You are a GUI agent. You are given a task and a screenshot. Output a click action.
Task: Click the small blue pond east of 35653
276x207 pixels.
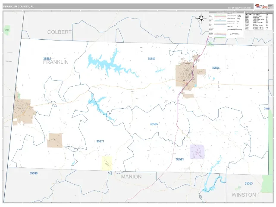160,70
